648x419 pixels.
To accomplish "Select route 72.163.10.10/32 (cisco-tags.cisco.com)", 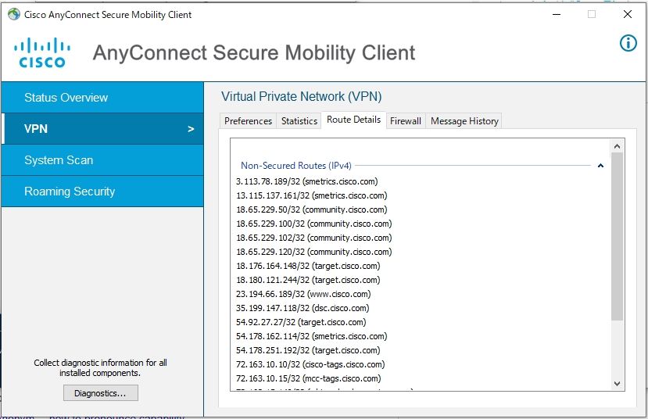I will (x=310, y=364).
